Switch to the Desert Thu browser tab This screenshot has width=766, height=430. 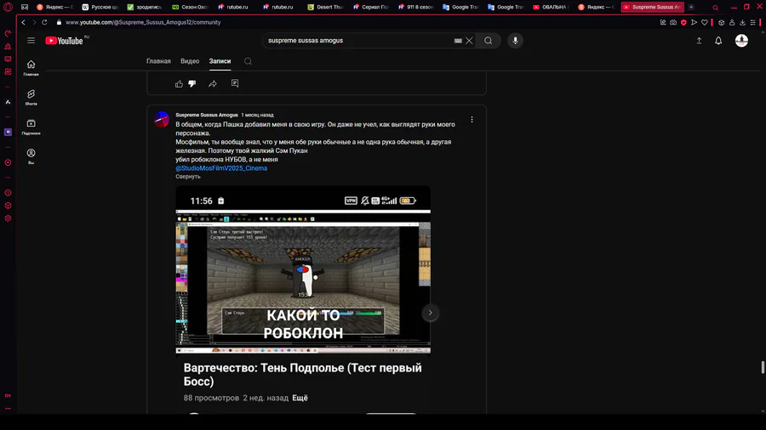pos(325,7)
